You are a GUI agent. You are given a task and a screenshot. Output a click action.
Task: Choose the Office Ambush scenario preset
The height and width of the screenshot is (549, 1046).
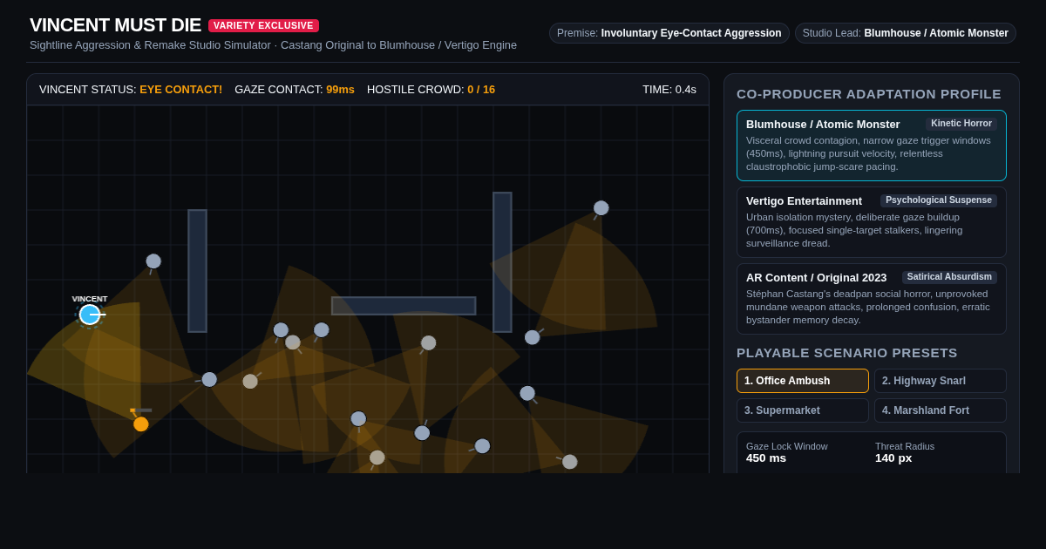[x=803, y=381]
